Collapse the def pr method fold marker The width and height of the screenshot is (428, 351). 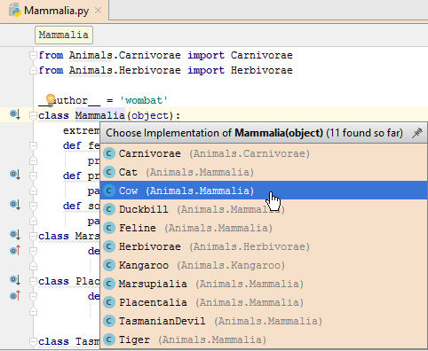[x=33, y=175]
